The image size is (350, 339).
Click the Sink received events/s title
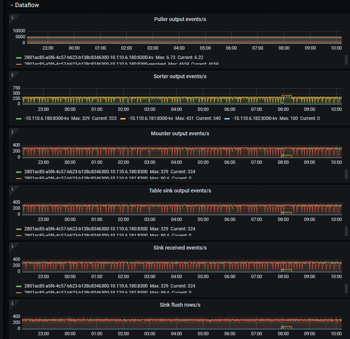click(x=180, y=248)
